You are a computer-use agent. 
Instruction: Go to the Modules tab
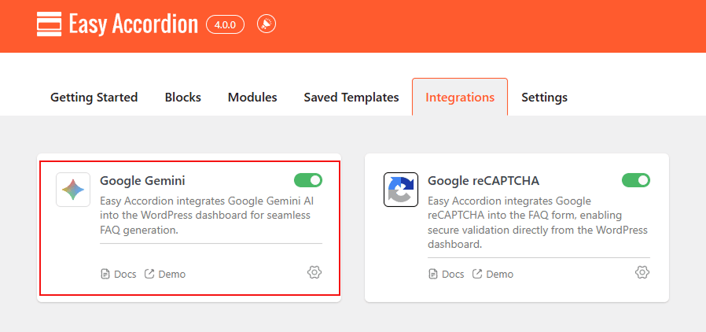pos(252,98)
